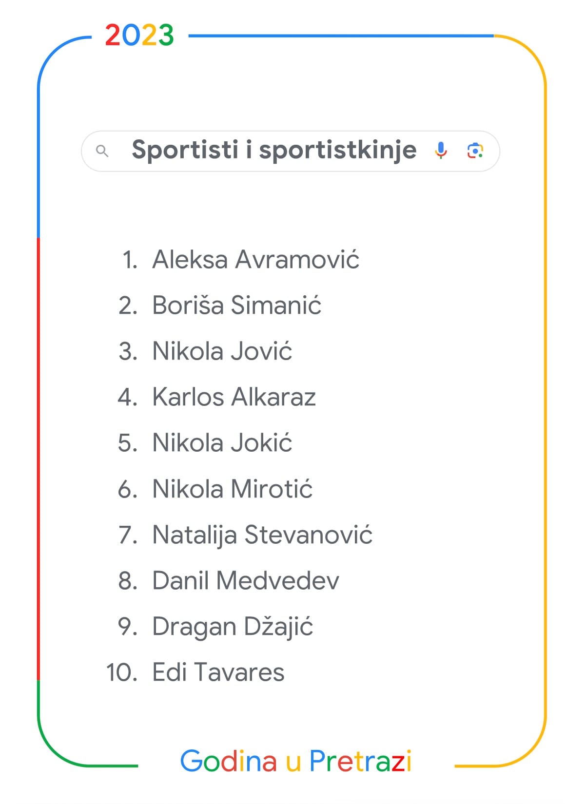
Task: Open Google Lens camera icon
Action: [x=475, y=151]
